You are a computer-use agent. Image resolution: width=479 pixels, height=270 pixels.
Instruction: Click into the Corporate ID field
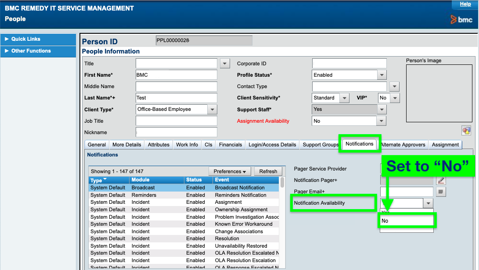pos(349,64)
